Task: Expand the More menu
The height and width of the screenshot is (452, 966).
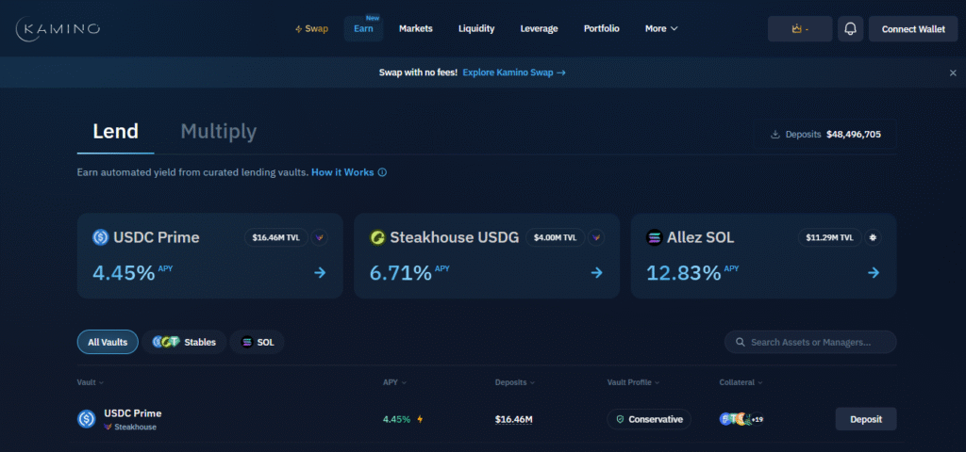Action: (661, 29)
